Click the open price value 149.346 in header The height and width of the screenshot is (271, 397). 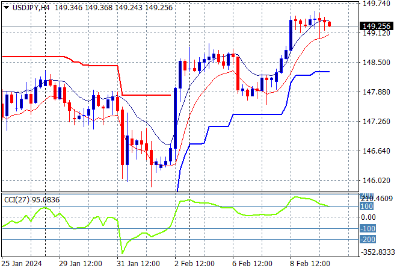tap(69, 8)
